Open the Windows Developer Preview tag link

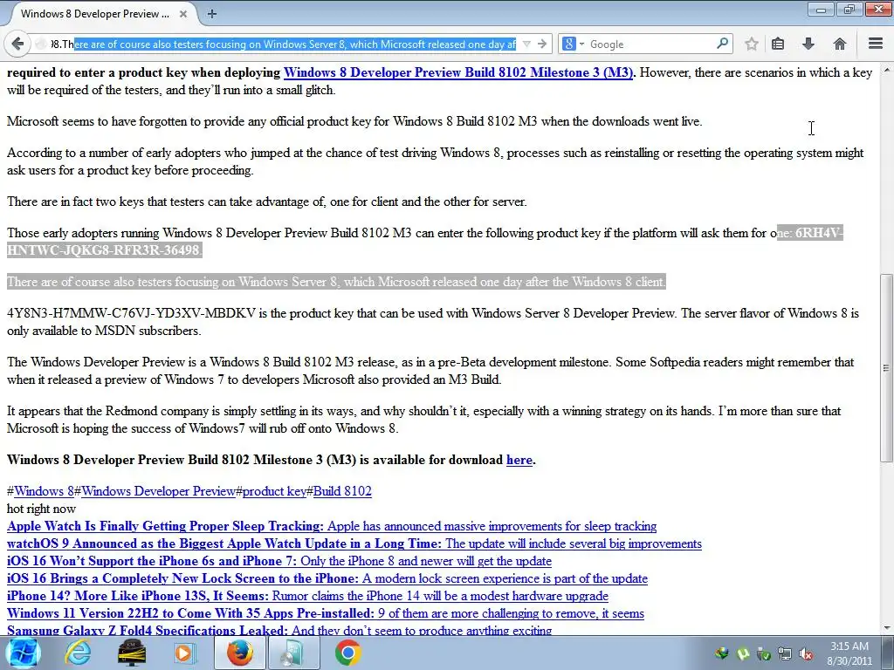click(158, 491)
